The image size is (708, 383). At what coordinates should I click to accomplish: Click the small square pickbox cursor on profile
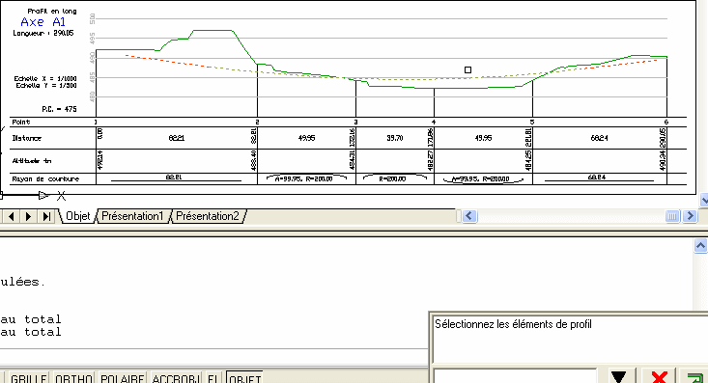pyautogui.click(x=467, y=69)
